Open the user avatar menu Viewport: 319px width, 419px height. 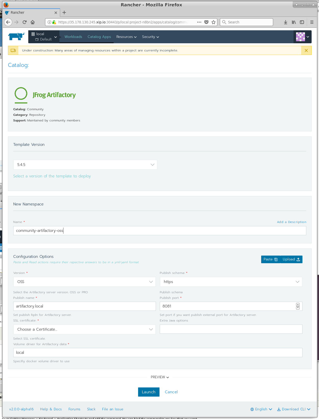point(302,37)
